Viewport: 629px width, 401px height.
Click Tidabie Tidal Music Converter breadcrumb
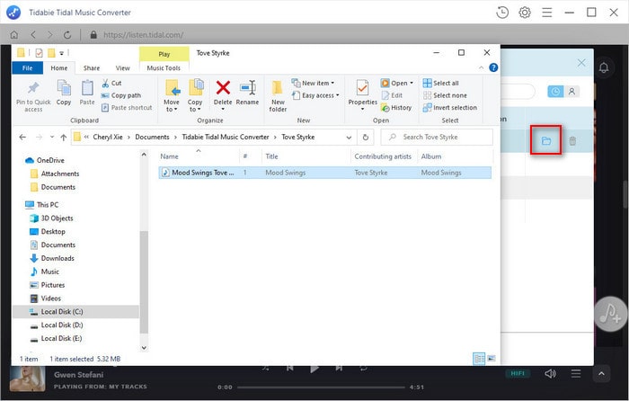point(226,137)
